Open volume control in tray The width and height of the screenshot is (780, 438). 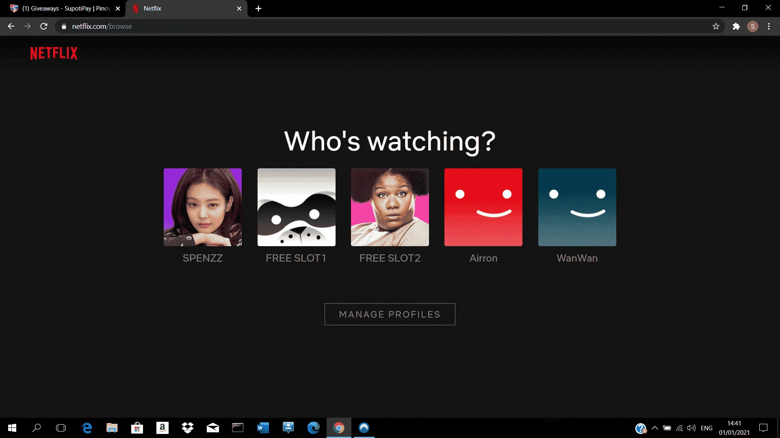(x=691, y=428)
